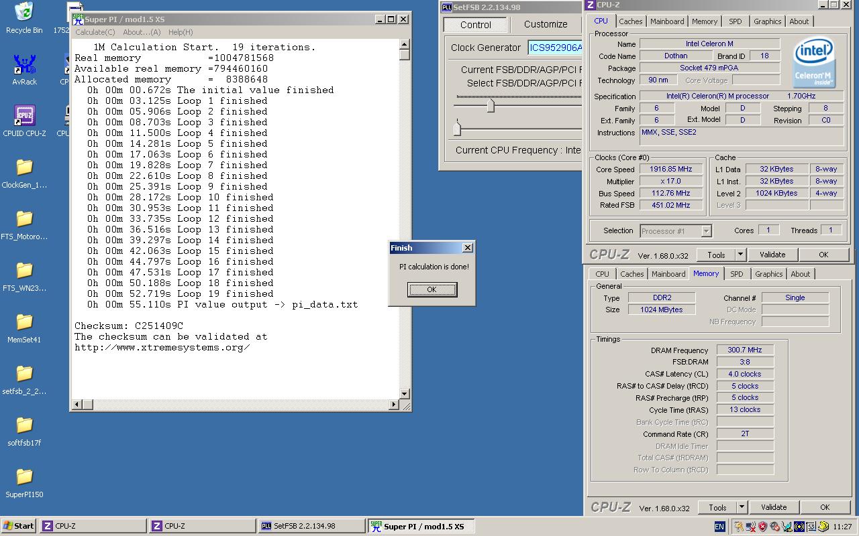Select the About tab in lower CPU-Z
Viewport: 859px width, 536px height.
(800, 274)
